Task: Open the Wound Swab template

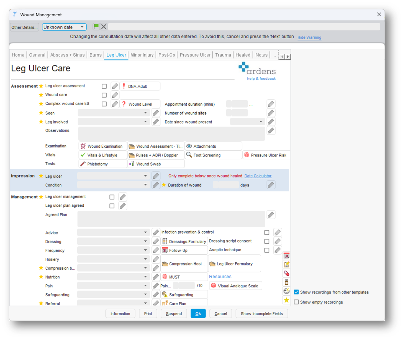Action: tap(156, 164)
